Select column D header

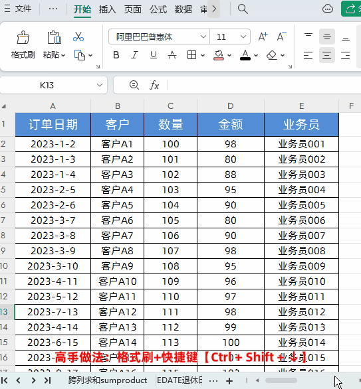(x=231, y=106)
